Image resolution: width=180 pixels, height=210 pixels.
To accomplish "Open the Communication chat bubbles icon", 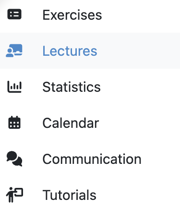I will (14, 159).
